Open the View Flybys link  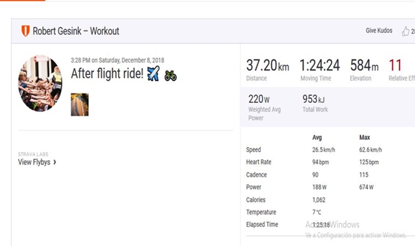[34, 162]
